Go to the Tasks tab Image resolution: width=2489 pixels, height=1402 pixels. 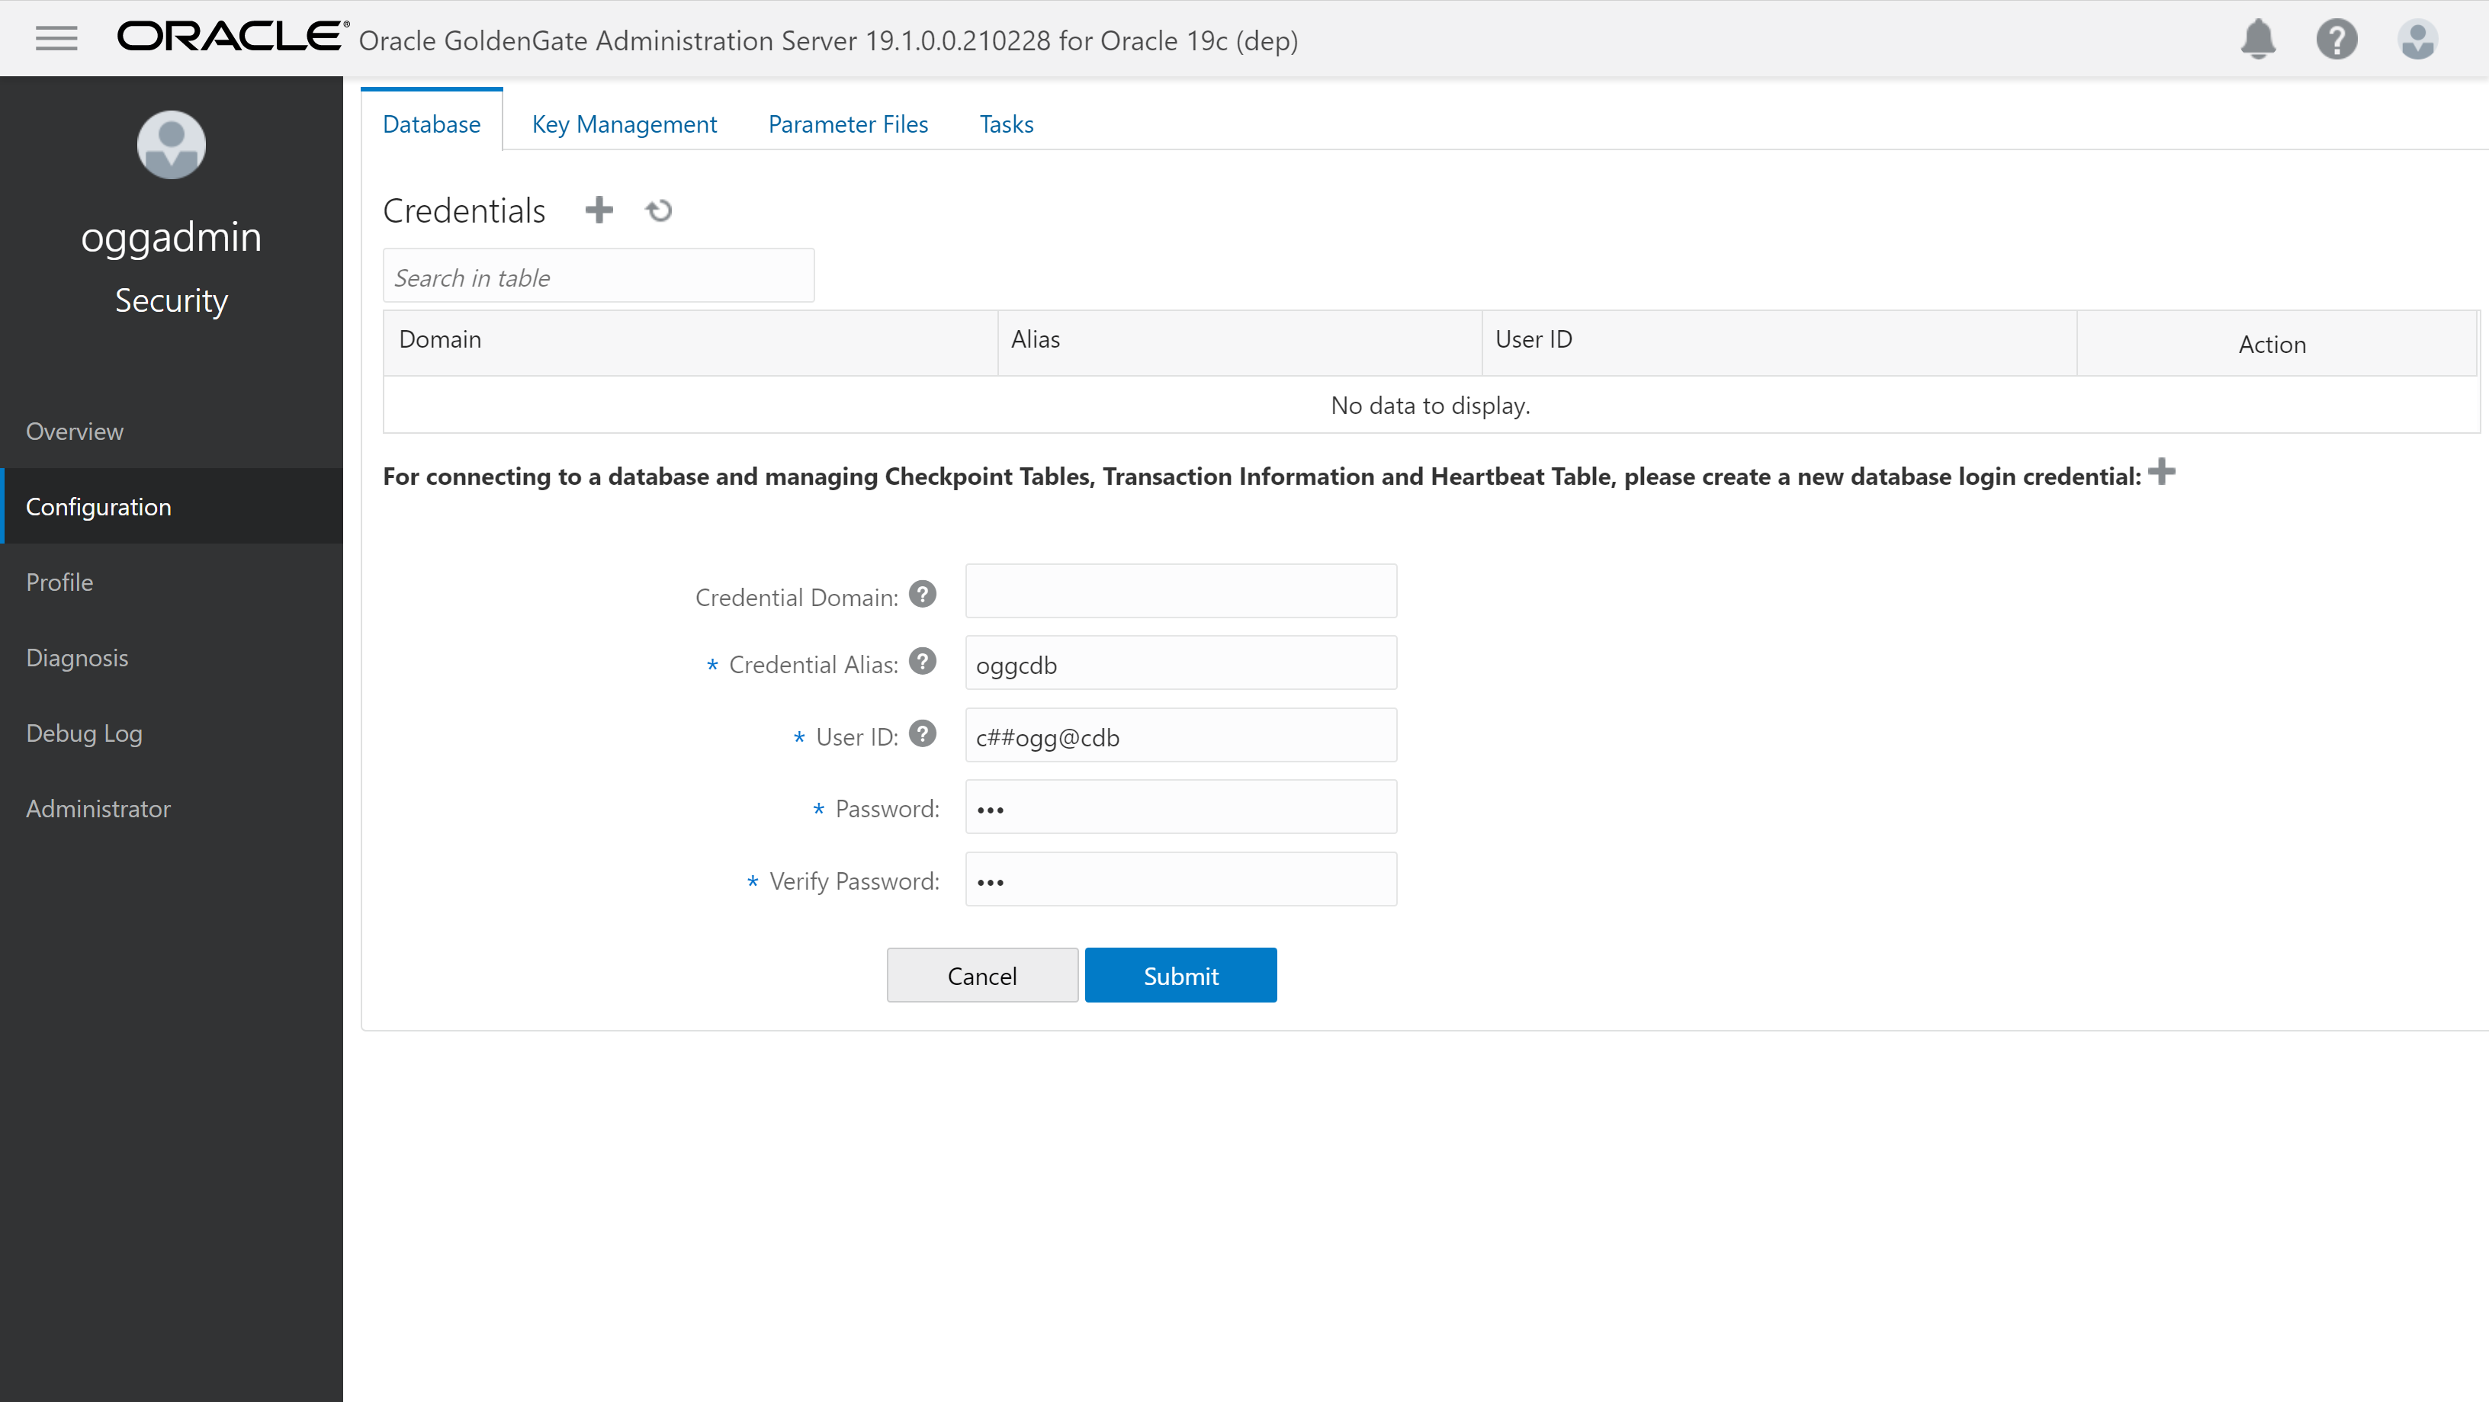(x=1006, y=124)
